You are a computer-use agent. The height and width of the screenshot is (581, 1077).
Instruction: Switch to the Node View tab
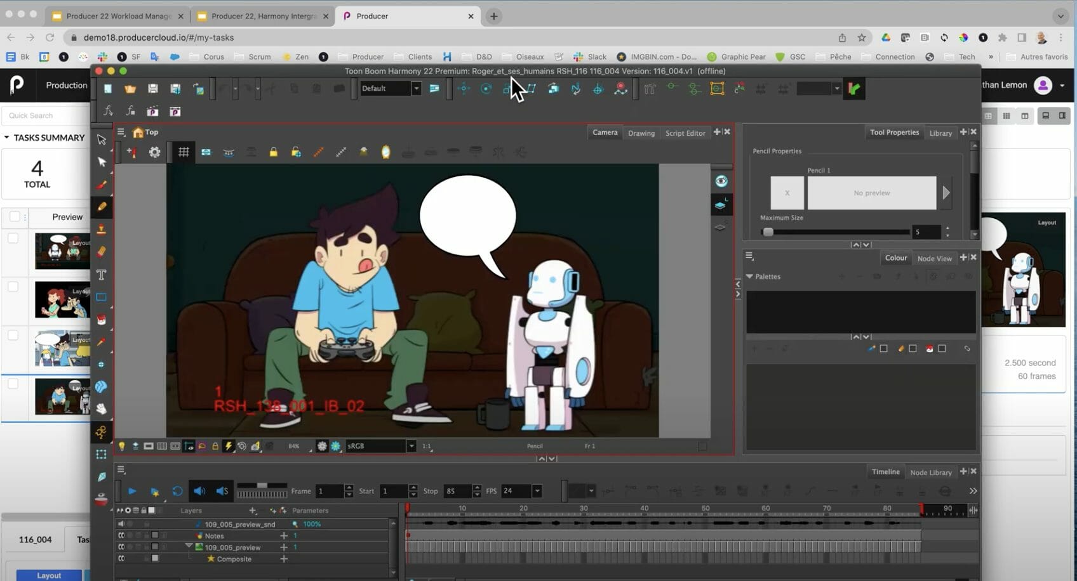point(934,258)
